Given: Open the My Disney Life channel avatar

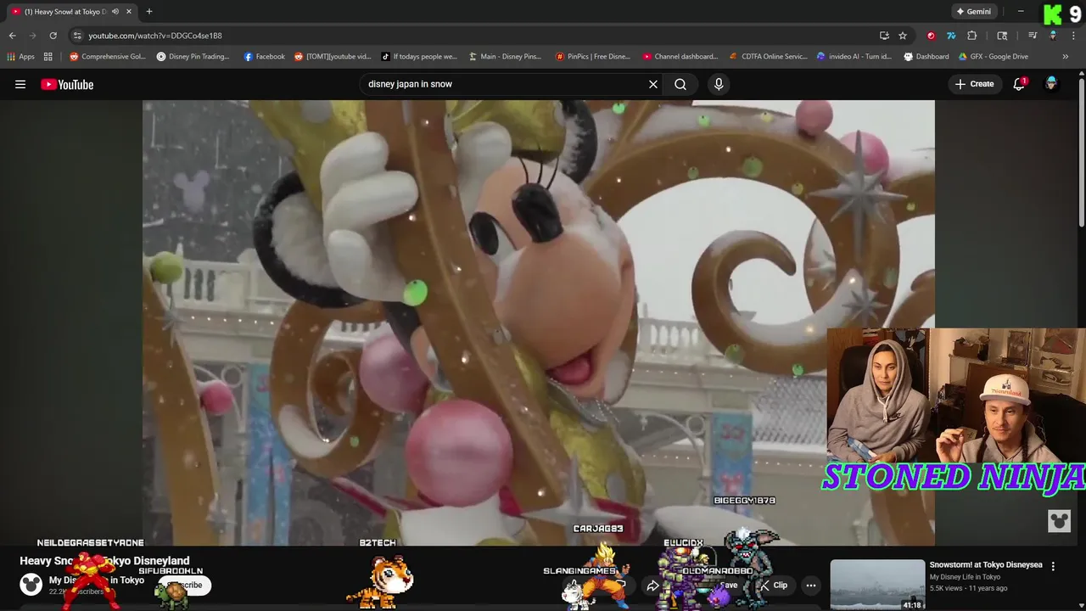Looking at the screenshot, I should (31, 585).
